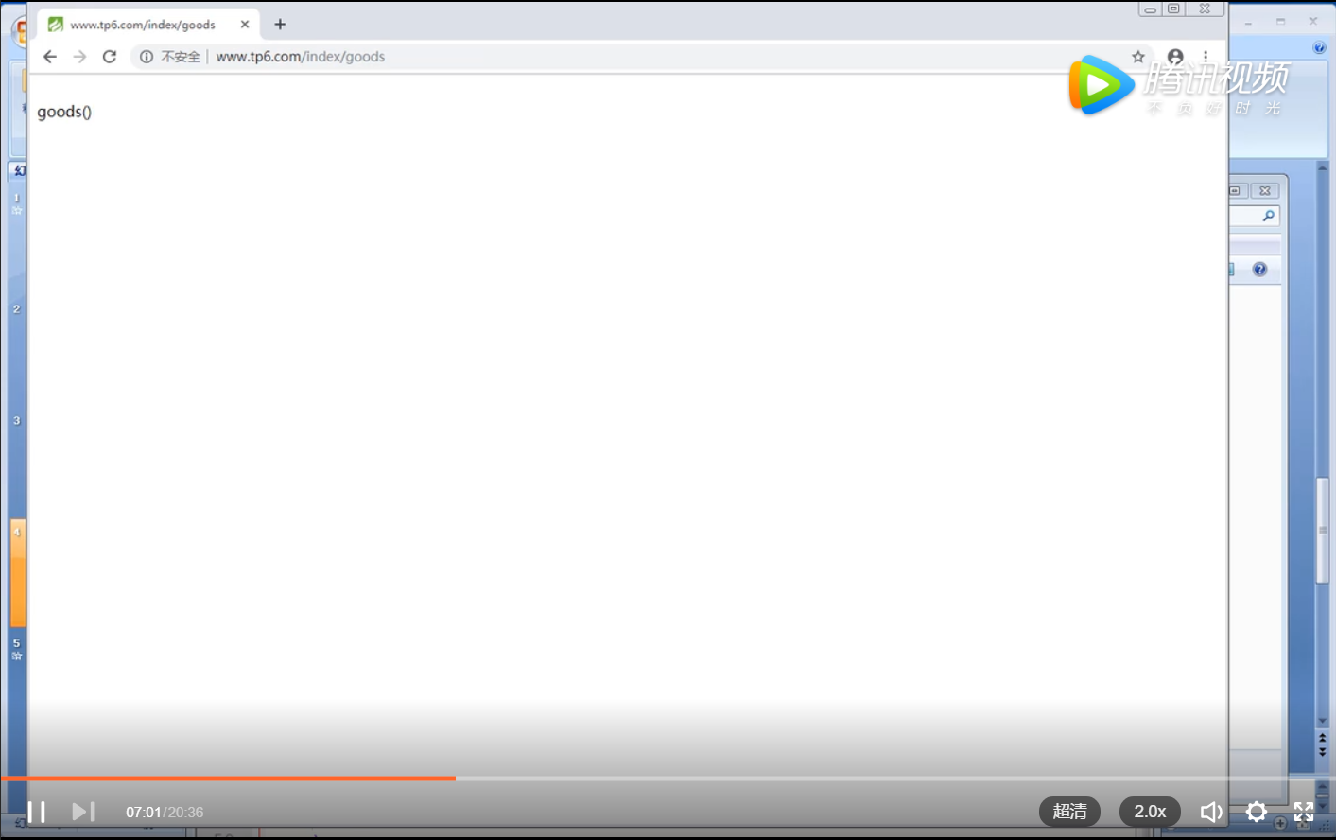
Task: Mute the video volume speaker icon
Action: pyautogui.click(x=1211, y=812)
